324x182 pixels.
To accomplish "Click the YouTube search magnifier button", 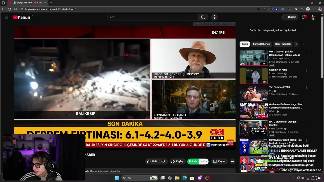I will 203,17.
